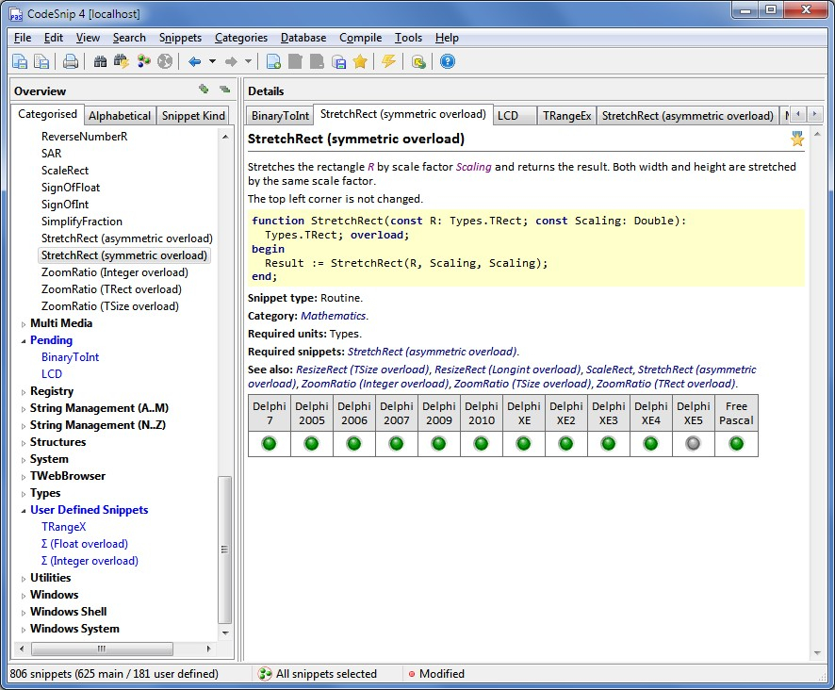
Task: Switch to the Snippet Kind tab
Action: point(193,116)
